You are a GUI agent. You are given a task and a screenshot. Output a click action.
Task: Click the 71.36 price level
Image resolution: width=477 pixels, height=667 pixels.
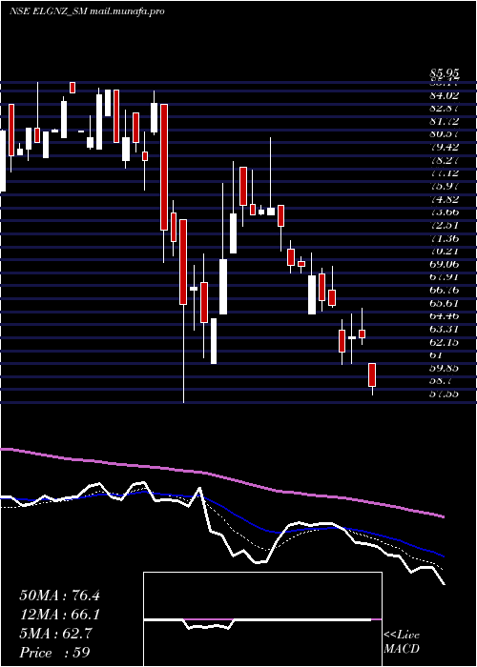pyautogui.click(x=444, y=238)
